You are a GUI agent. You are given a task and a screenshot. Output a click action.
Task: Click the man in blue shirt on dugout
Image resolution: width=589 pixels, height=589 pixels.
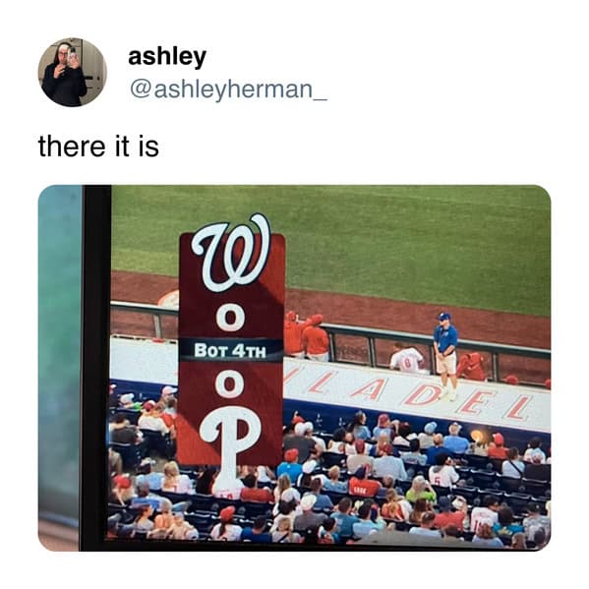(x=445, y=354)
